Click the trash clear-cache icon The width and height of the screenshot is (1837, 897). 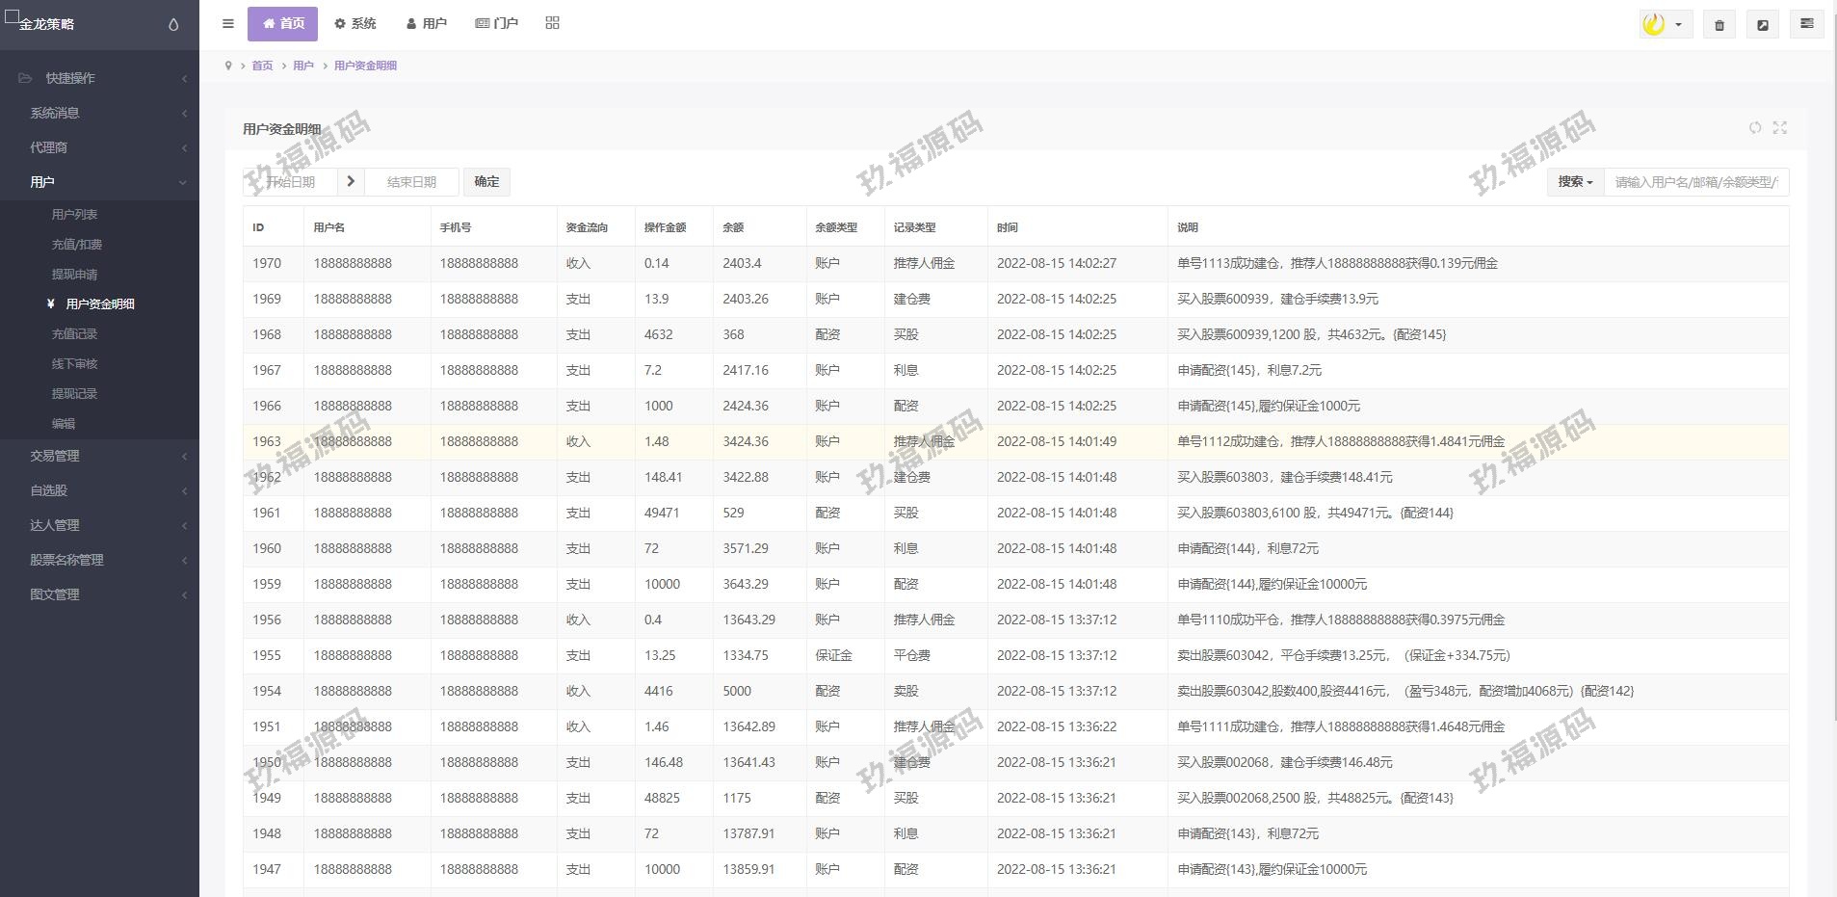coord(1719,25)
